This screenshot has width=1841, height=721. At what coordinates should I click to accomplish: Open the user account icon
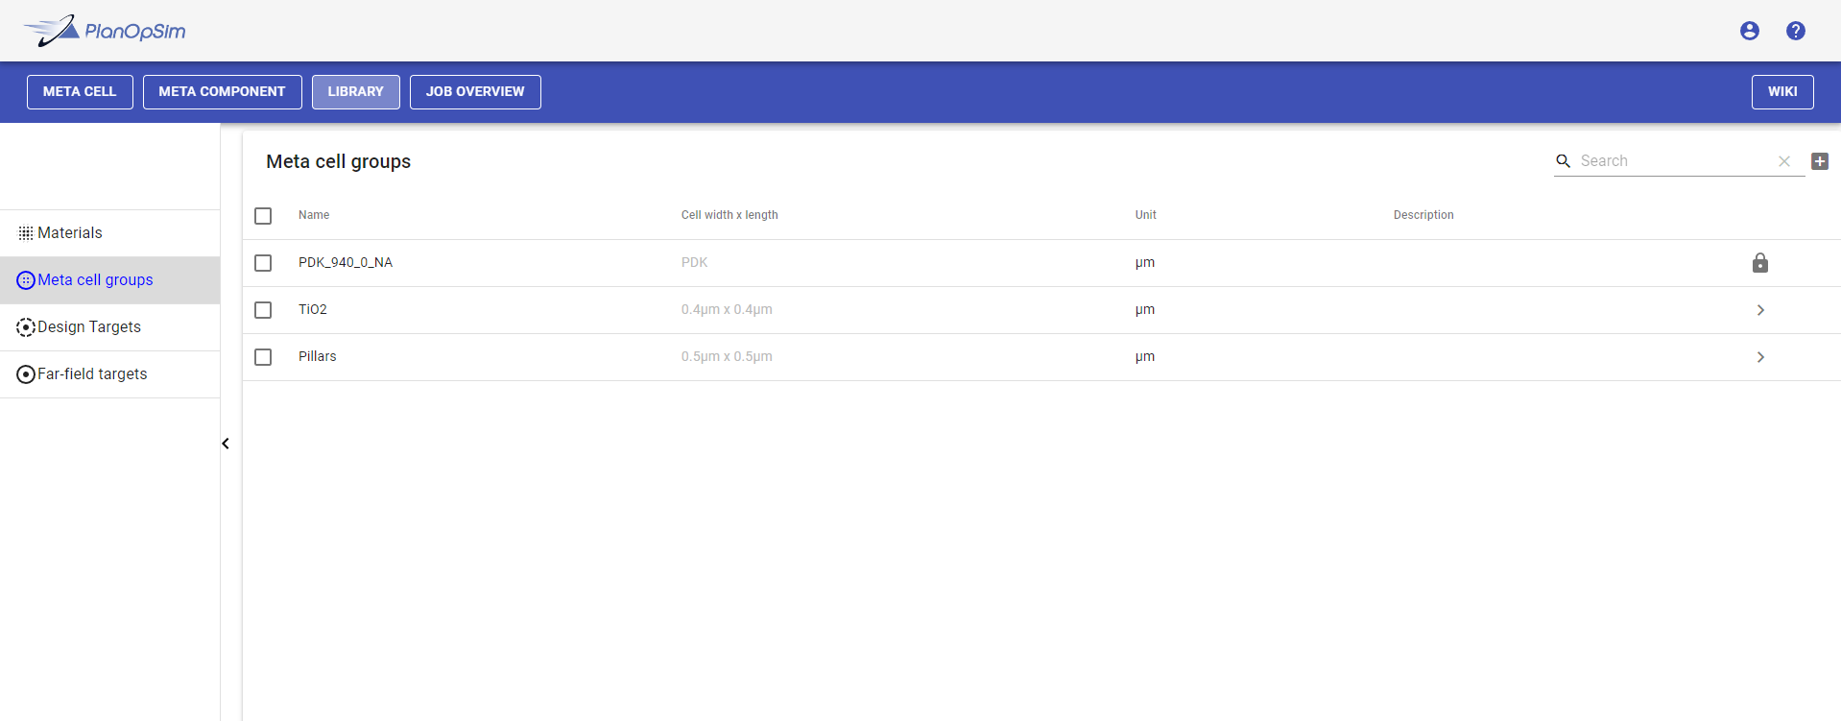[1749, 31]
